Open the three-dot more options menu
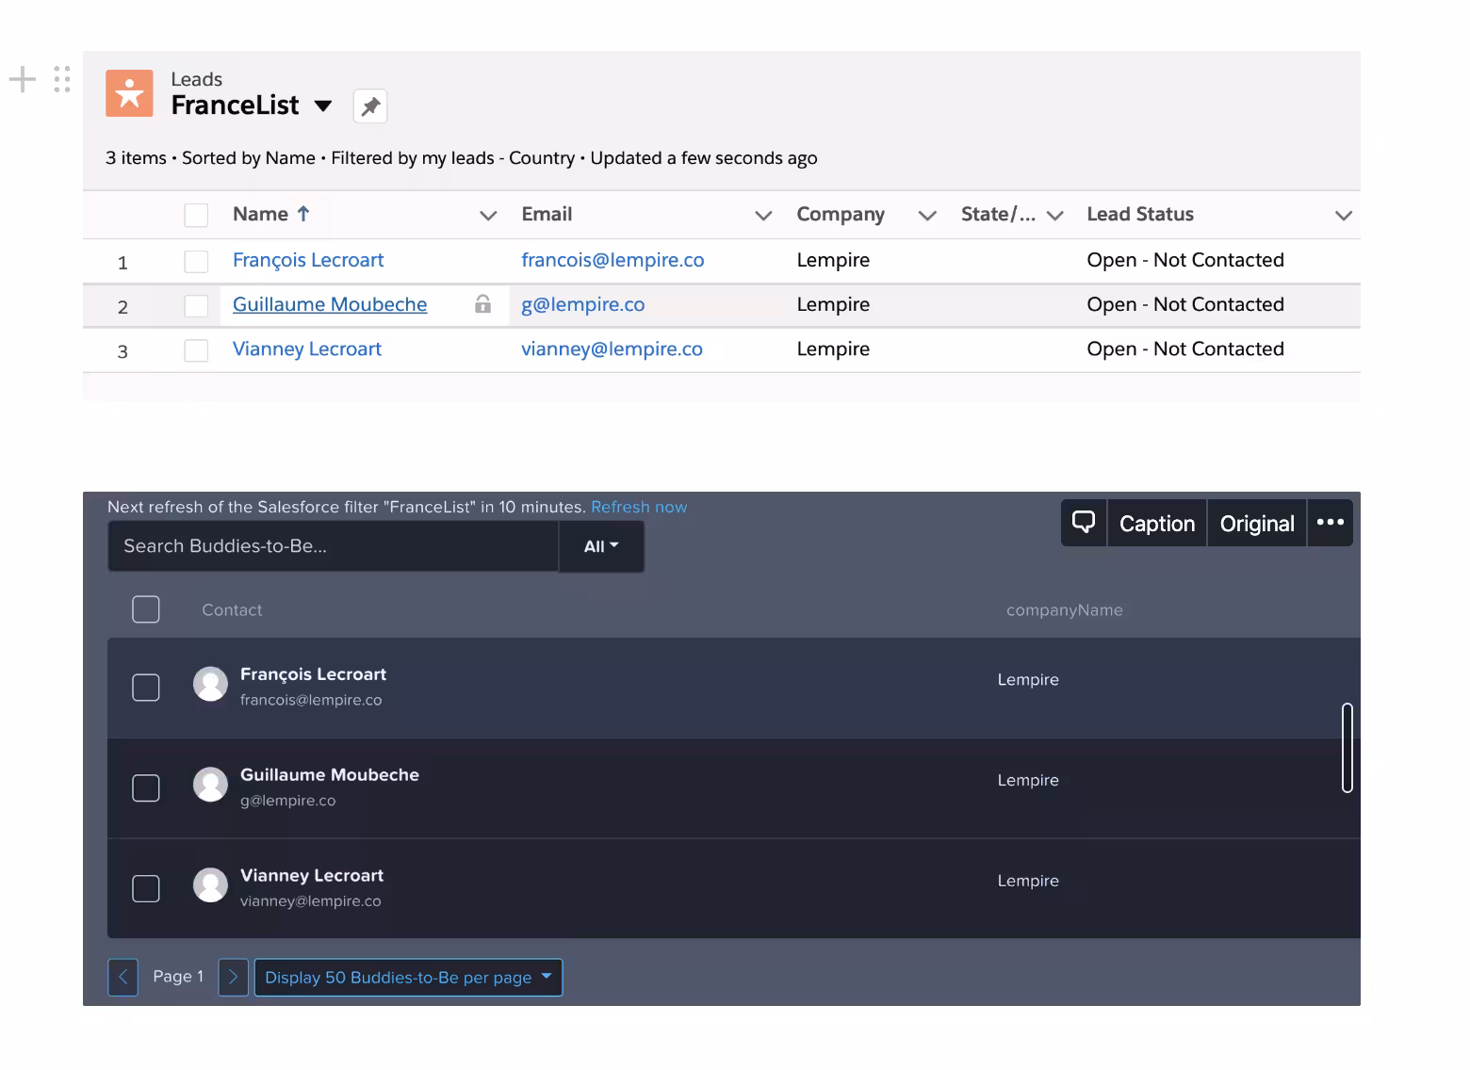This screenshot has width=1470, height=1070. (1330, 523)
